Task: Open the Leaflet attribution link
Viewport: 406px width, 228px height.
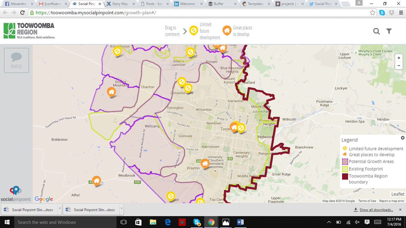Action: point(398,194)
